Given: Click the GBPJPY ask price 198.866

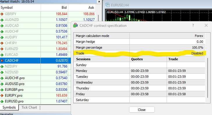Looking at the screenshot, I should tap(89, 14).
